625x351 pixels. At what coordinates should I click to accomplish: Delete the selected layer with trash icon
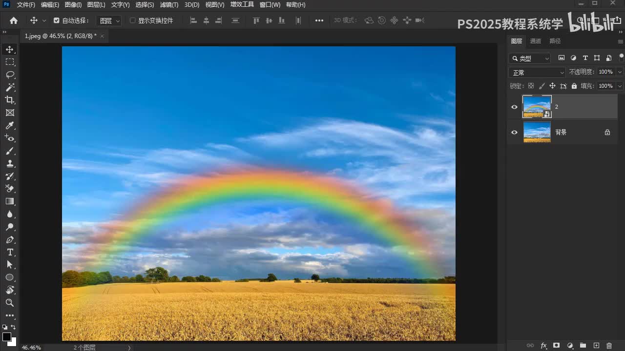[x=609, y=346]
